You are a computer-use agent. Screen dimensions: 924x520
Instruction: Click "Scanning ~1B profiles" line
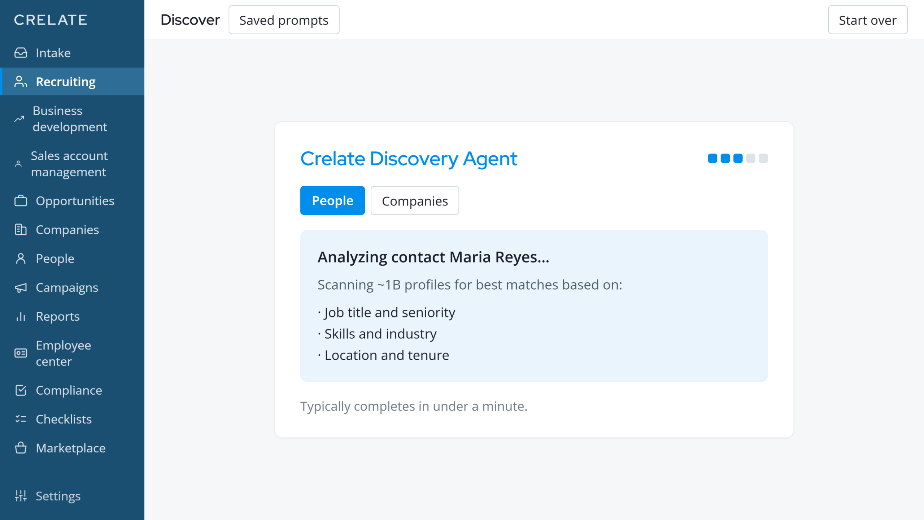(470, 285)
